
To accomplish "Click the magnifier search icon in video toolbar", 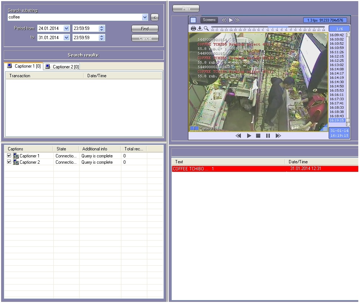I will [206, 28].
